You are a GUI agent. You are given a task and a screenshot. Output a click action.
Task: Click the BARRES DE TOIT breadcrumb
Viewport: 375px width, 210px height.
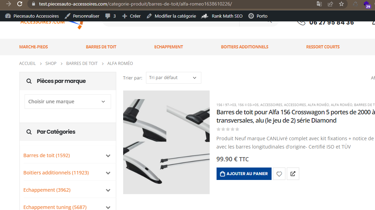click(x=82, y=63)
